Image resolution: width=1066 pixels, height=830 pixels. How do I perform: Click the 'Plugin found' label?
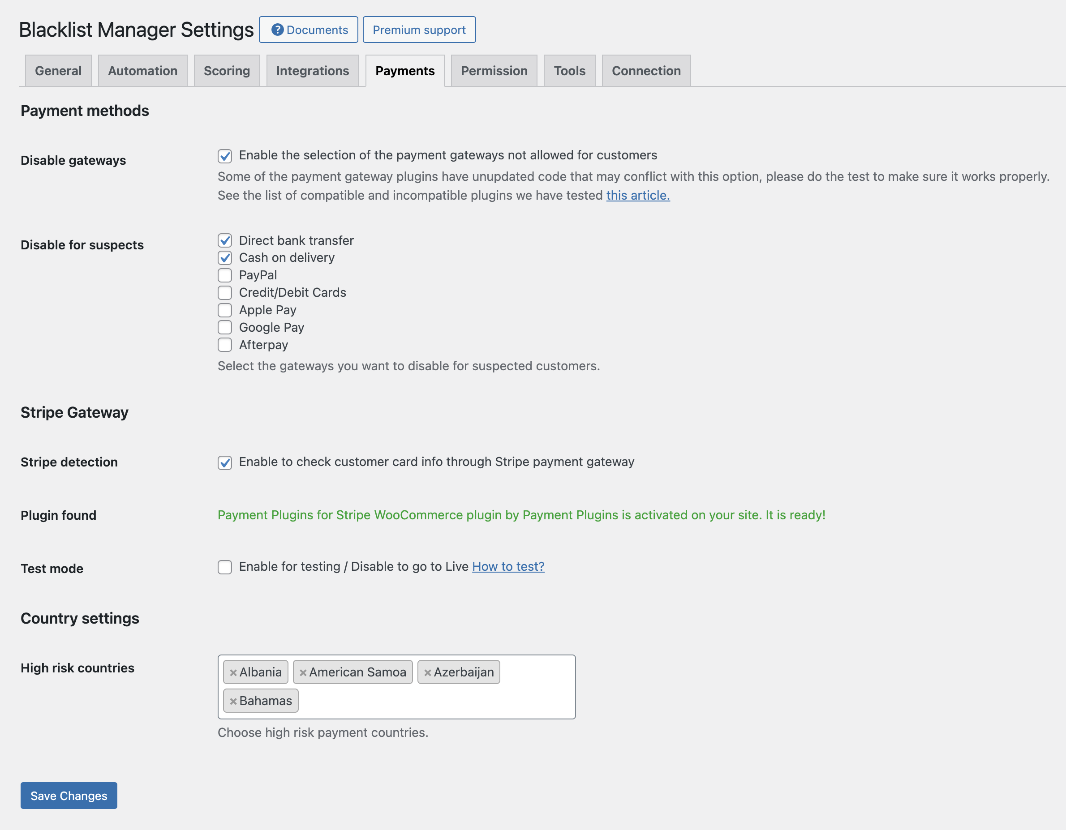[58, 515]
